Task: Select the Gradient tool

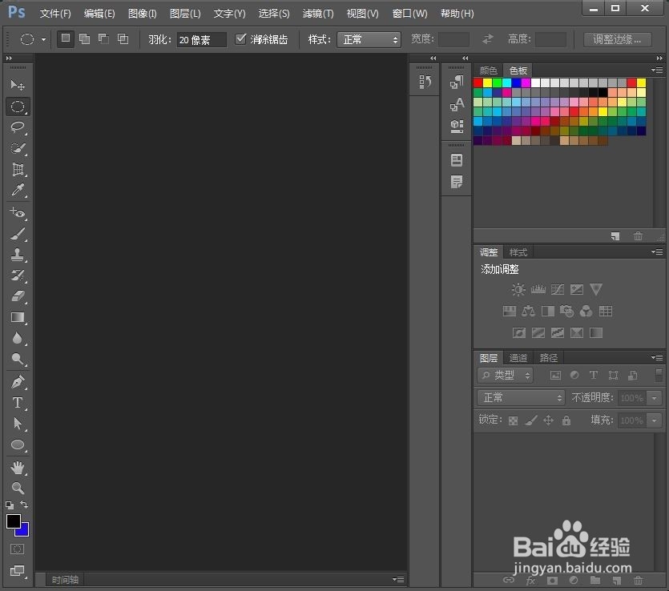Action: 18,317
